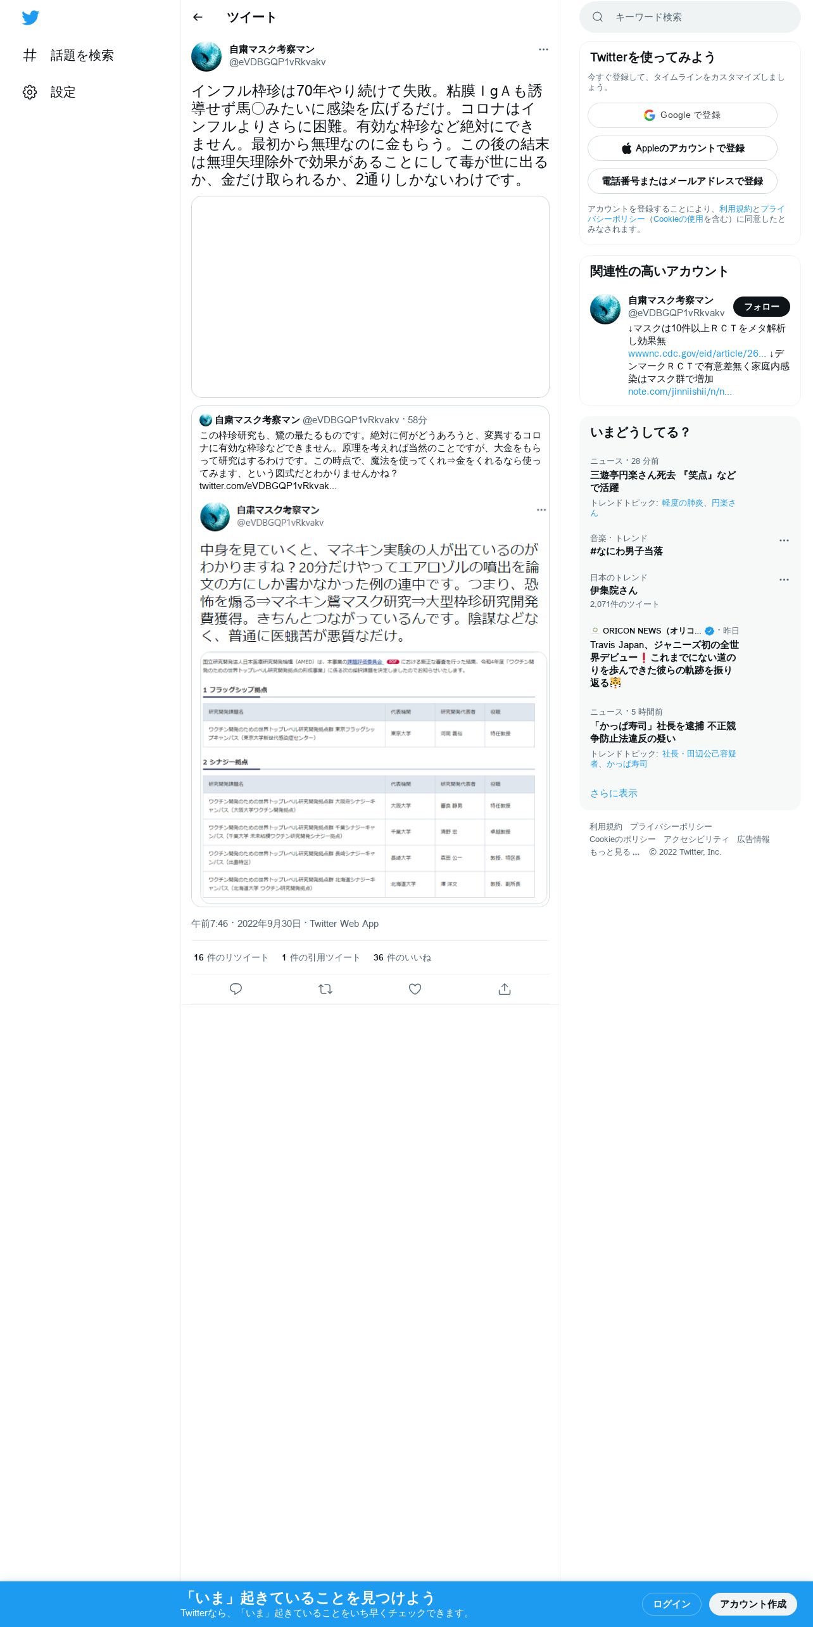The width and height of the screenshot is (813, 1627).
Task: Open #なにわ男子当落 trend
Action: click(626, 551)
